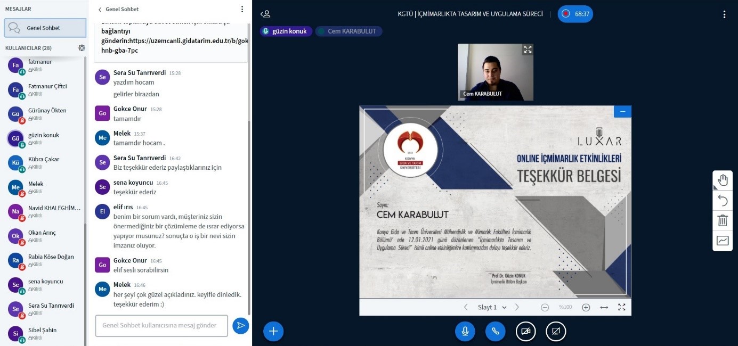Select the hand pan tool
This screenshot has width=738, height=346.
click(x=723, y=180)
